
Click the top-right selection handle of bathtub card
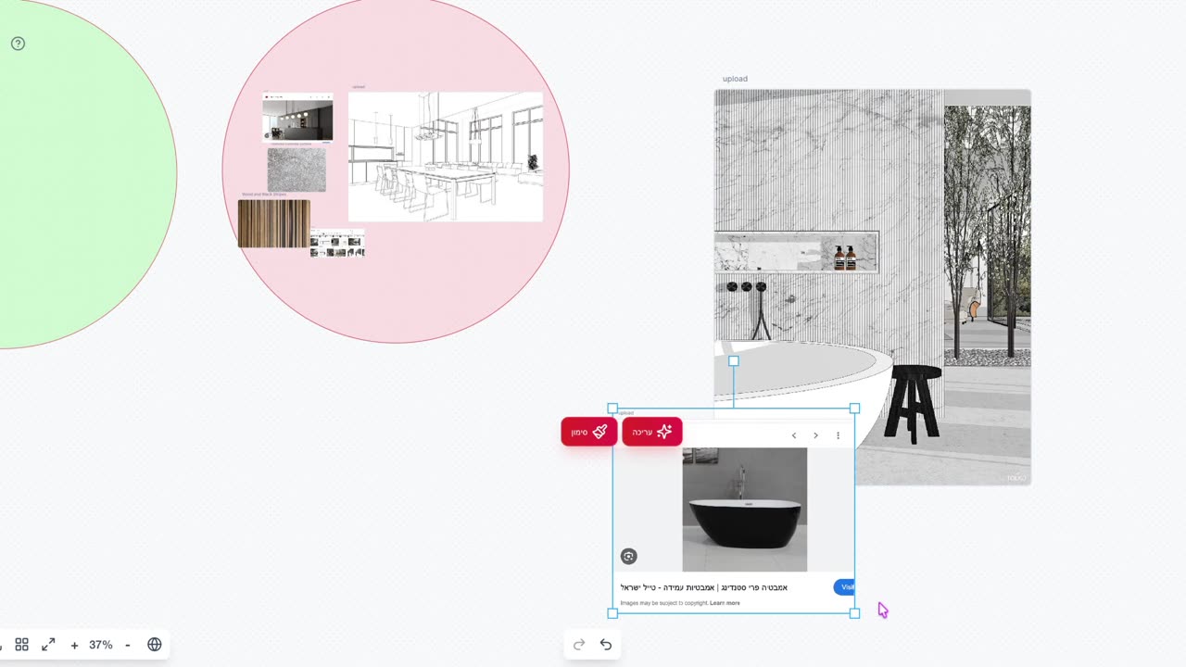[x=854, y=409]
